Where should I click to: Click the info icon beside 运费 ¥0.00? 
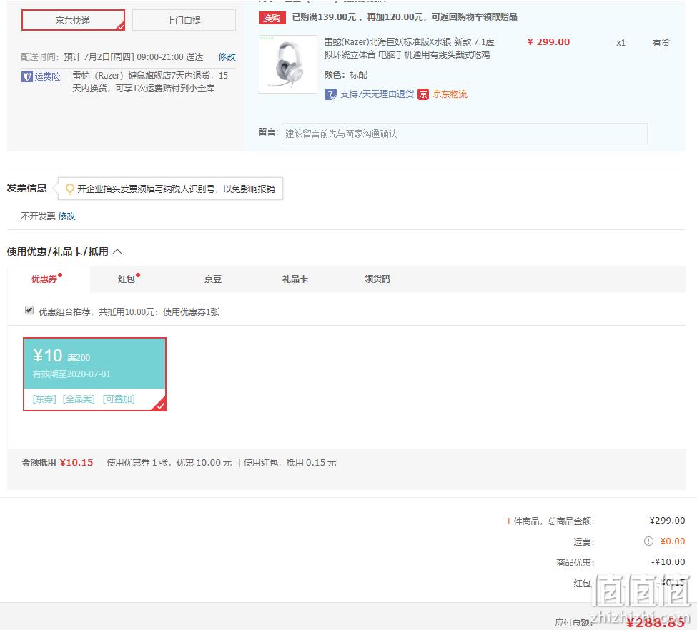tap(648, 541)
